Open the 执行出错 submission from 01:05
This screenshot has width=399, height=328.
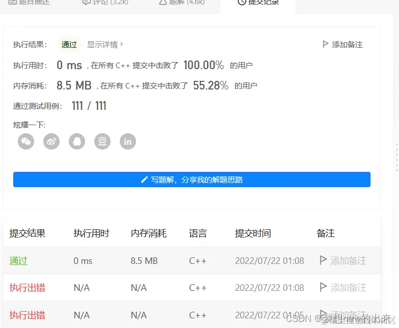(27, 315)
